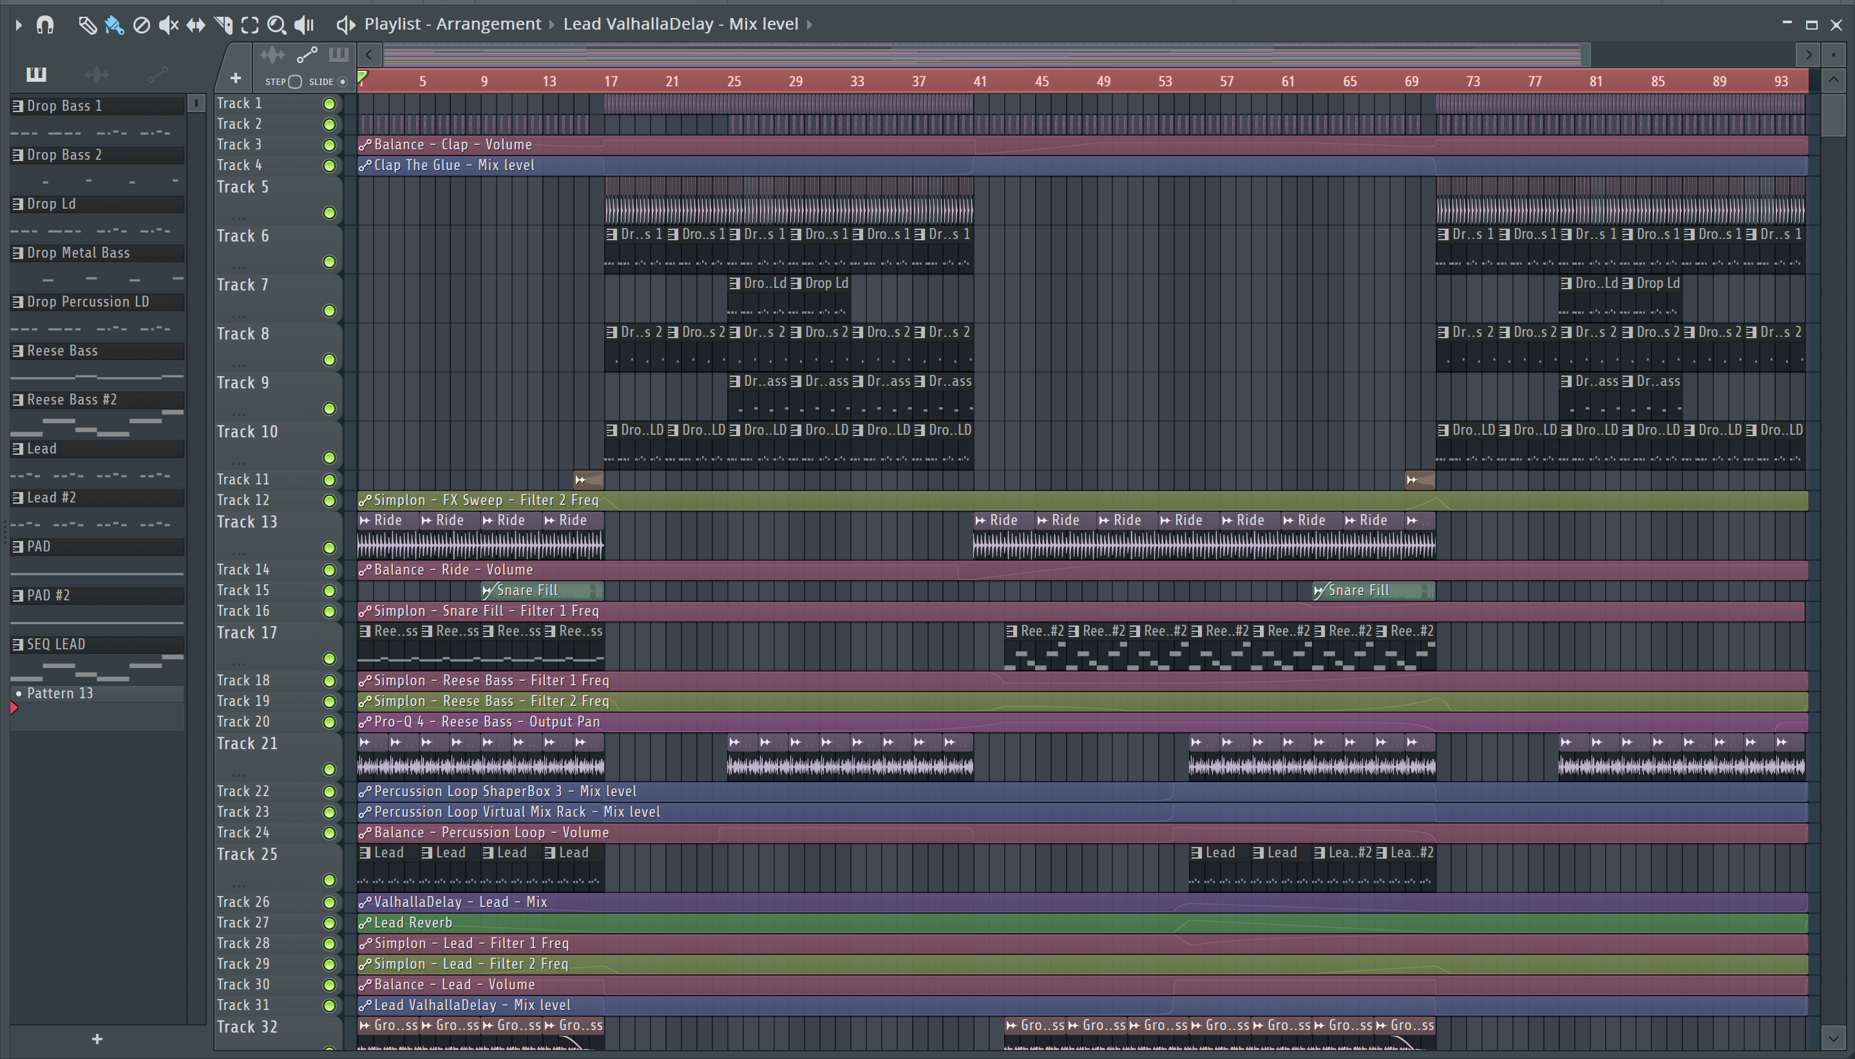Mute Track 5 via its green light
Viewport: 1855px width, 1059px height.
point(329,213)
